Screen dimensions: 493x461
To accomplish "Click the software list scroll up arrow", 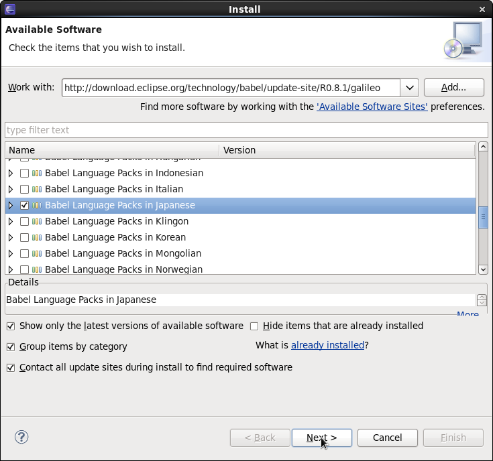I will click(x=483, y=146).
